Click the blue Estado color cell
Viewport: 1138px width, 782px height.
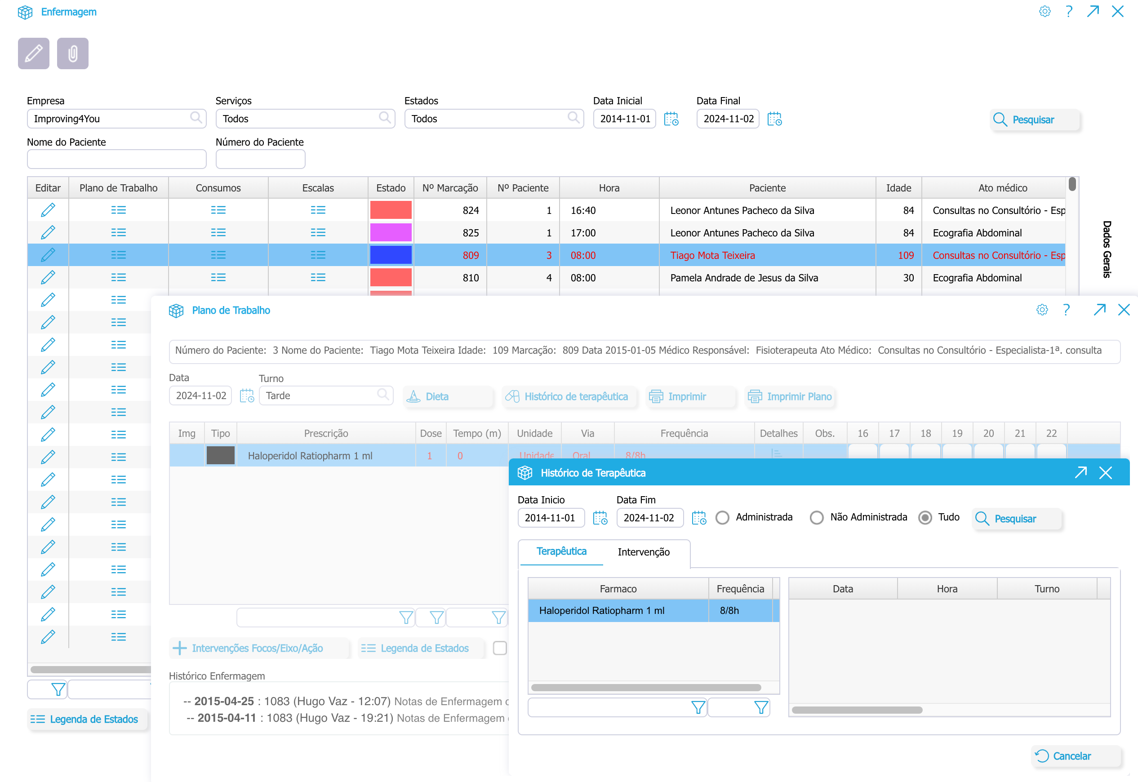(x=391, y=255)
